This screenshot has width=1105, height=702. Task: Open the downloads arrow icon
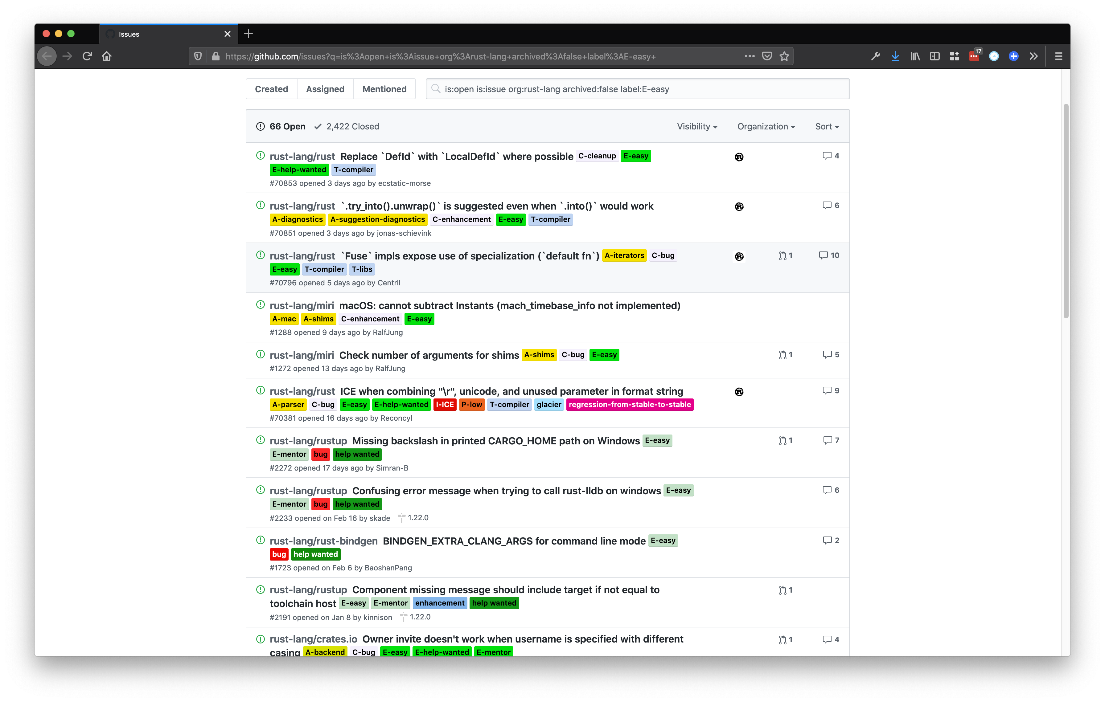click(895, 56)
